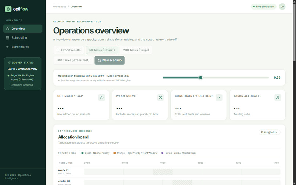Screen dimensions: 296x185
Task: Click the Allocation board heading
Action: coord(73,137)
